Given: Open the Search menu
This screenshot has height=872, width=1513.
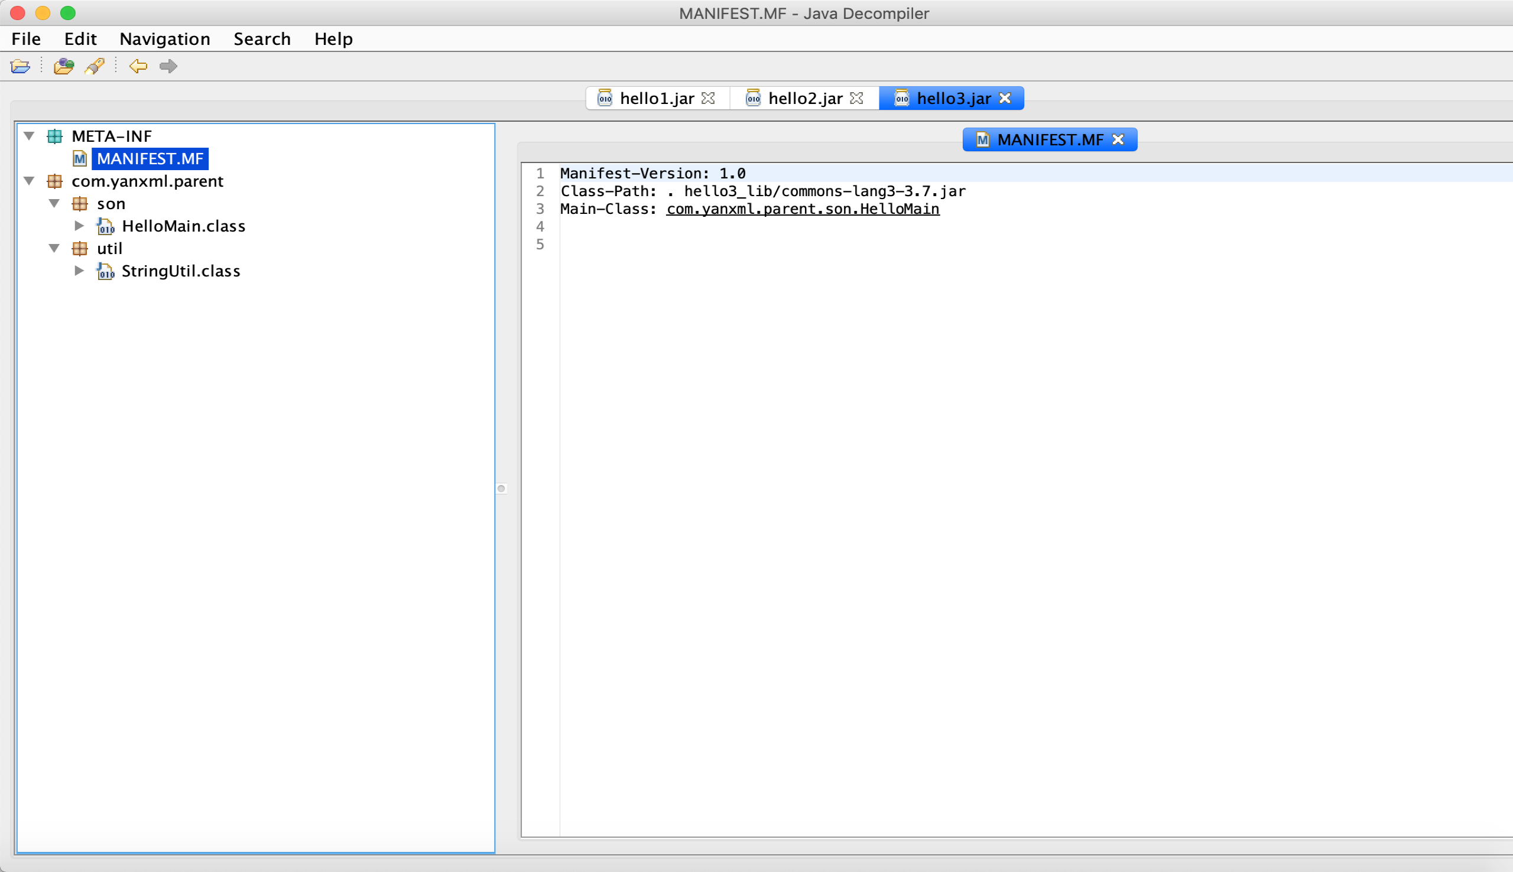Looking at the screenshot, I should 262,39.
